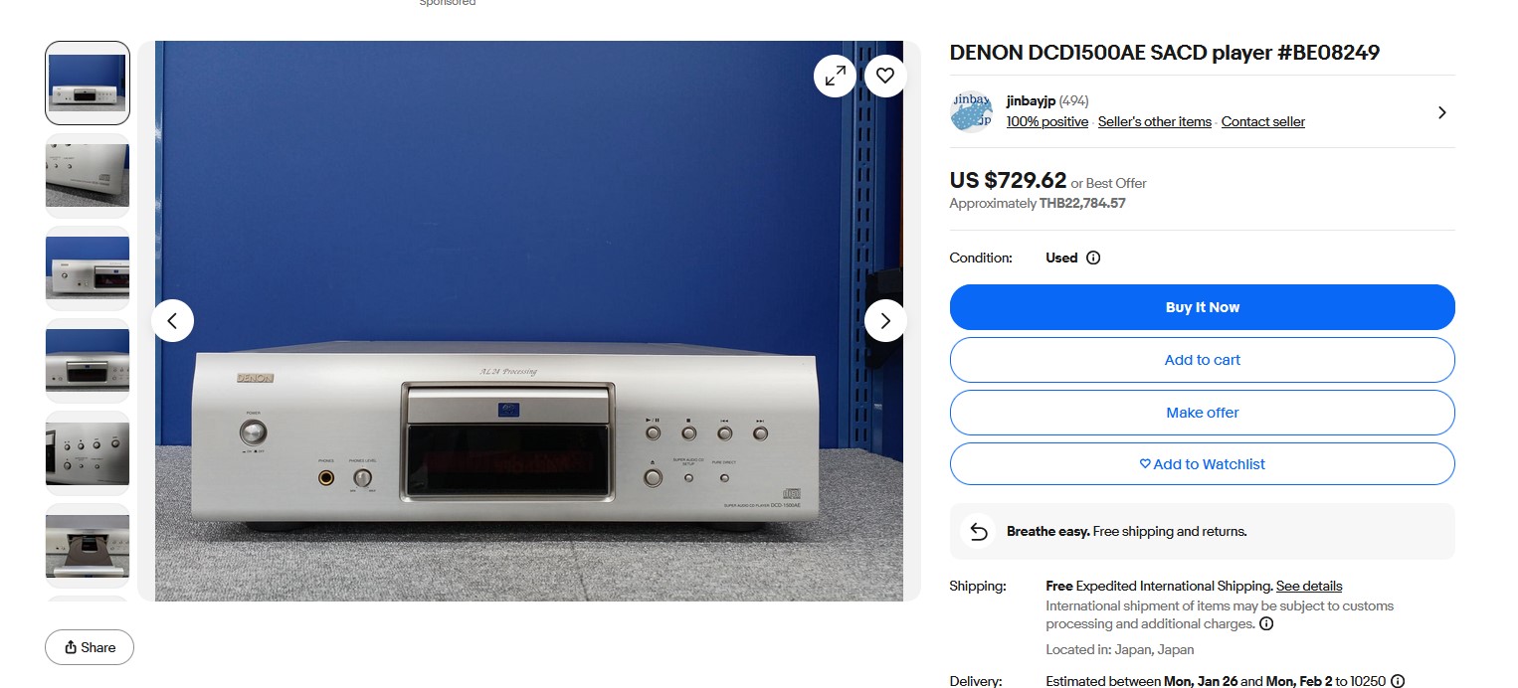Click the Make offer button

pyautogui.click(x=1202, y=413)
